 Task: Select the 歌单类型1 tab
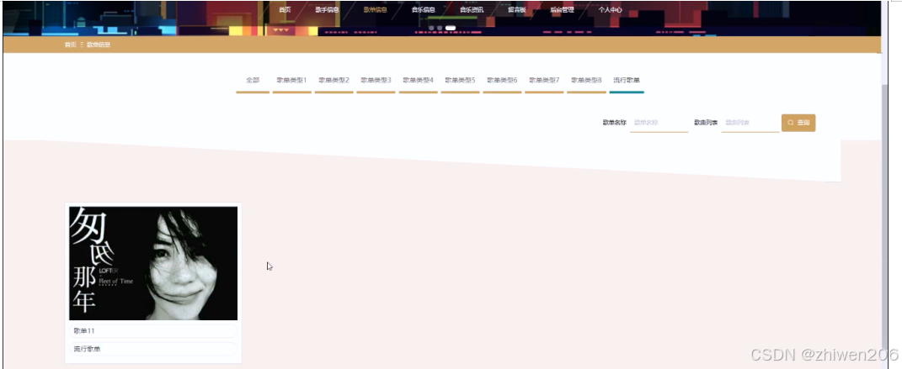[x=291, y=81]
